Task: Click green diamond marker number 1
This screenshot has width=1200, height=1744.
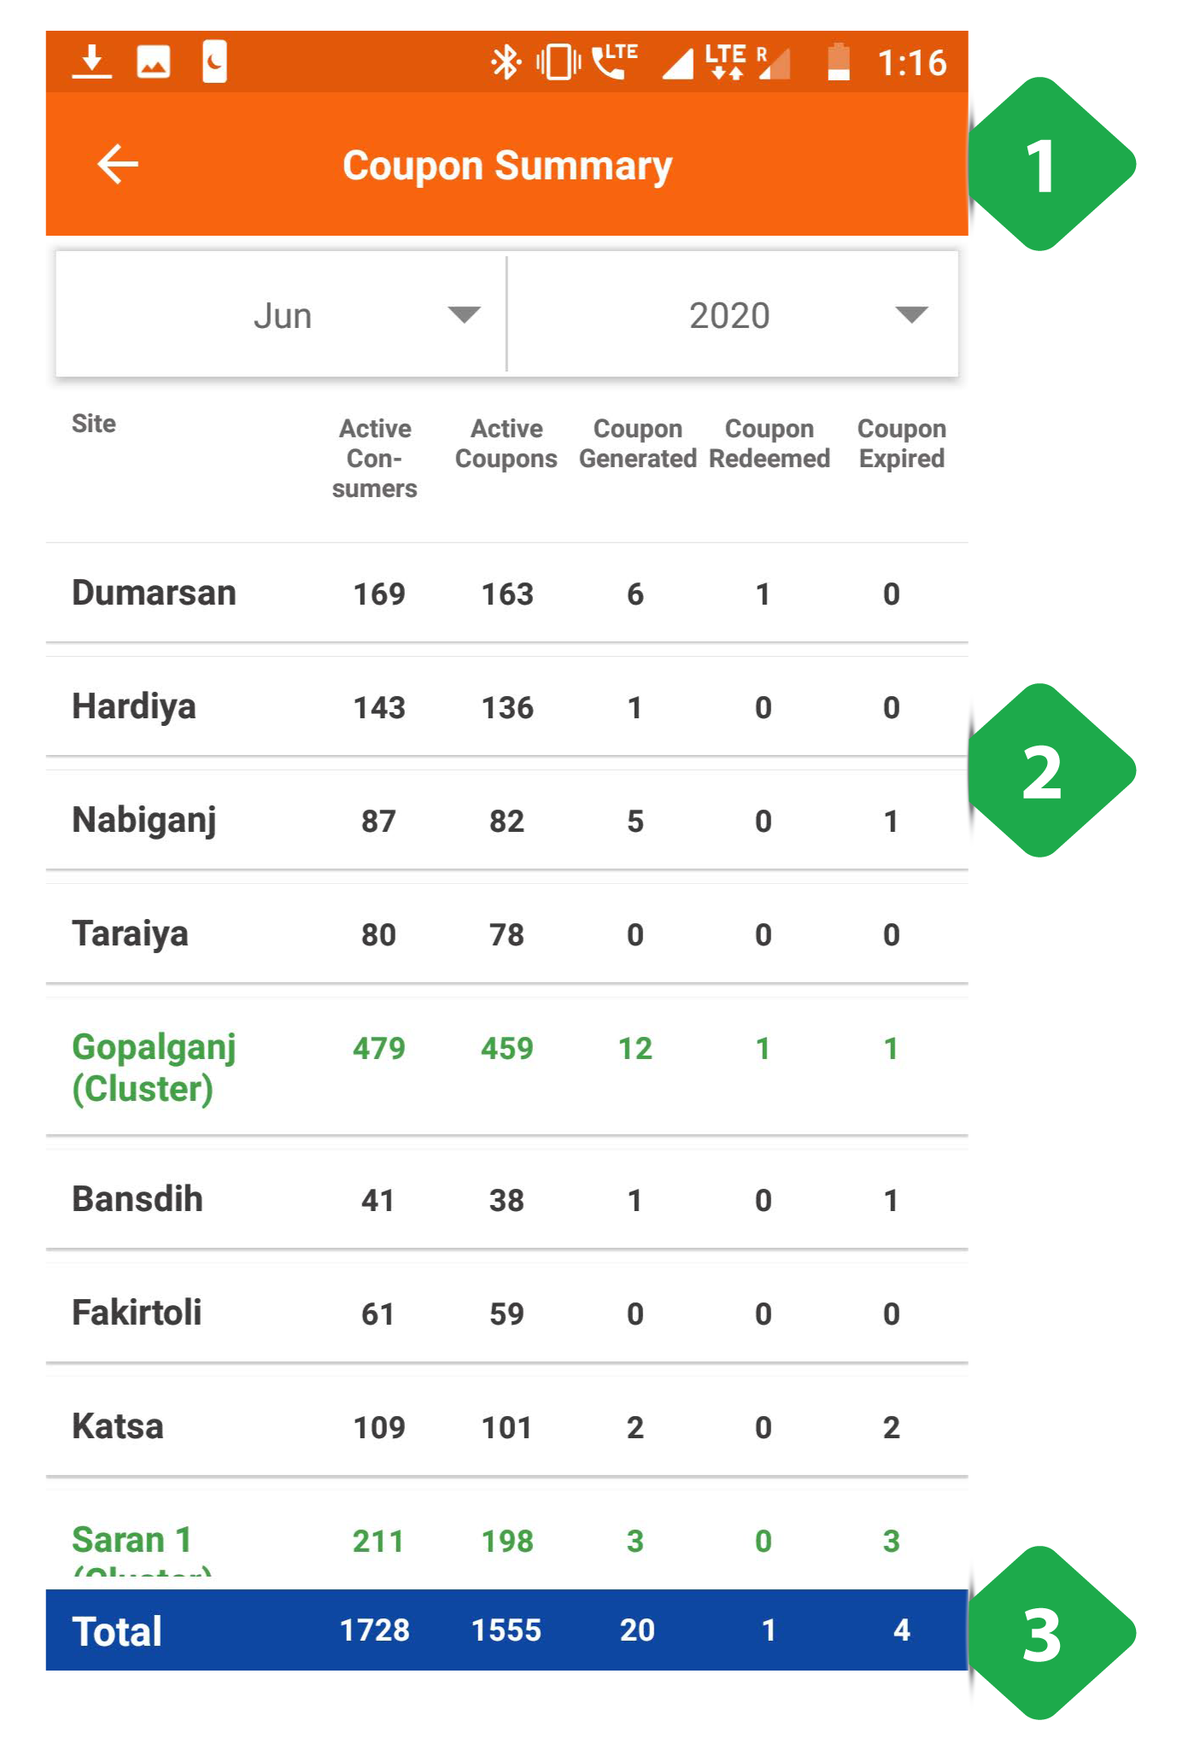Action: [1051, 164]
